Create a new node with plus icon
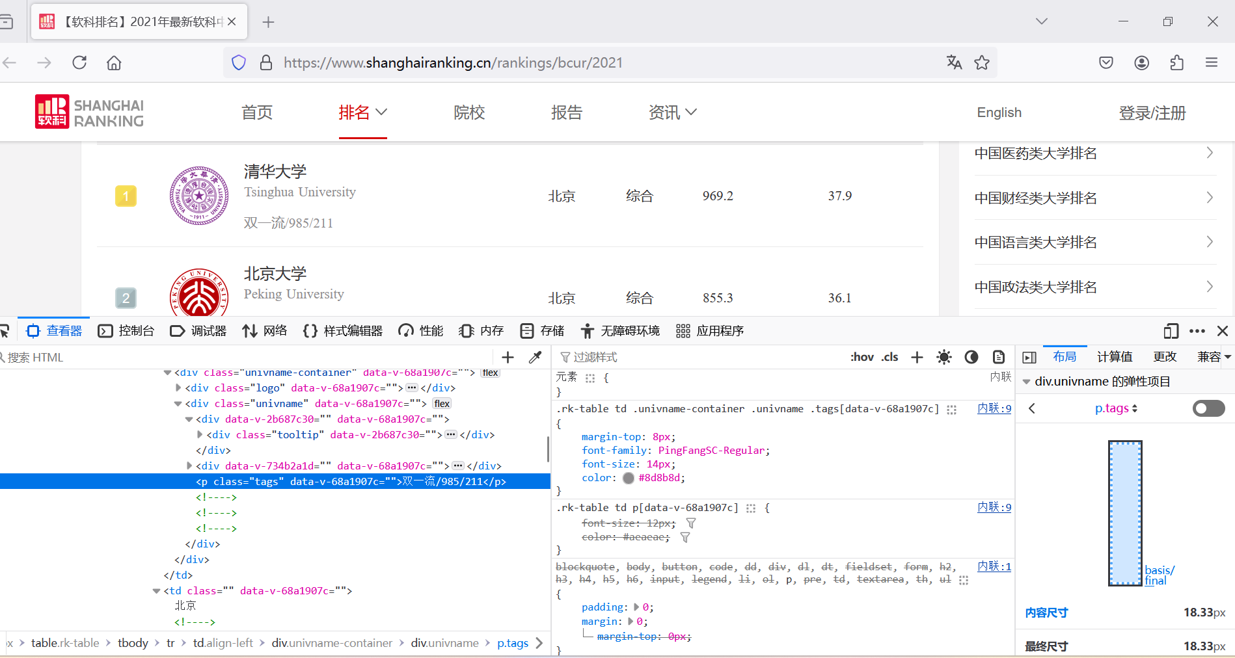Screen dimensions: 1235x658 coord(508,357)
